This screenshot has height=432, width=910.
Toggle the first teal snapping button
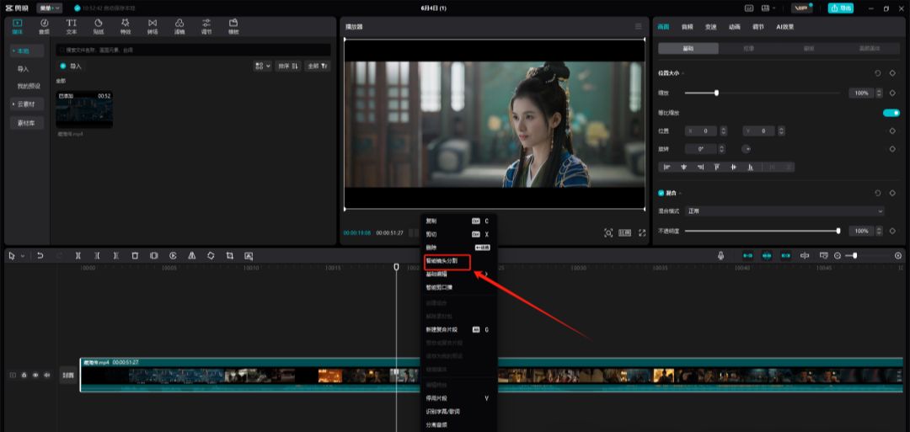pos(748,255)
